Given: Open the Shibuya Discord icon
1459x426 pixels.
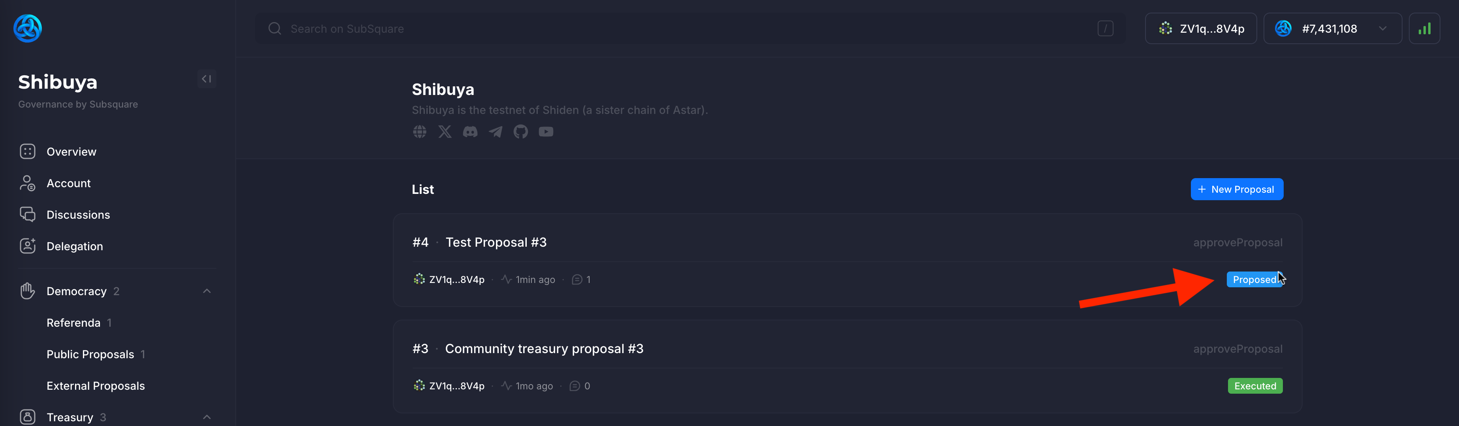Looking at the screenshot, I should [x=470, y=131].
